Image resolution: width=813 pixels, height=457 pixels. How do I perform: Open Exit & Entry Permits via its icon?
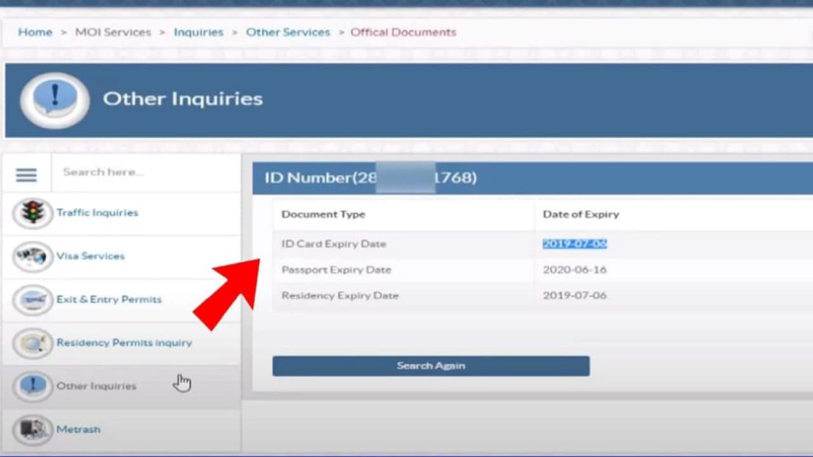[32, 300]
